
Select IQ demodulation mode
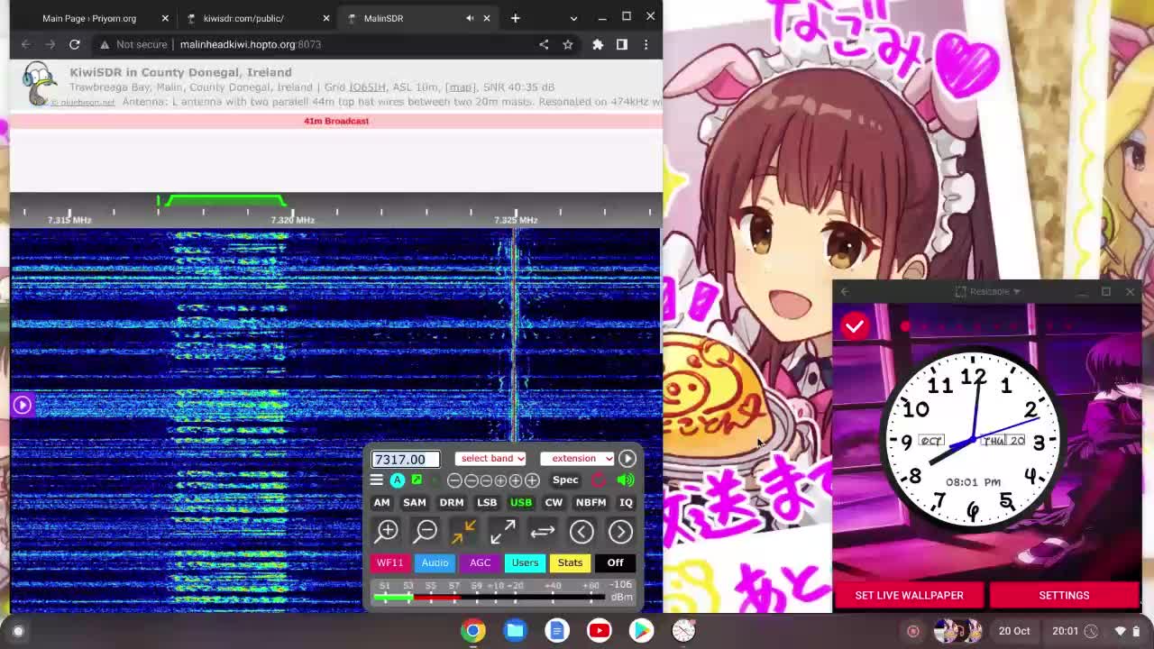point(626,502)
